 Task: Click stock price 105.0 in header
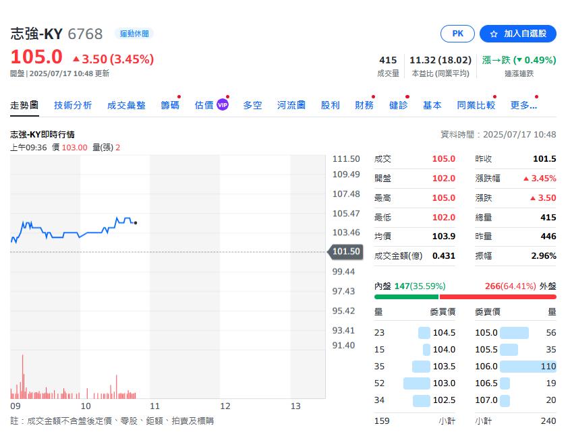tap(36, 57)
